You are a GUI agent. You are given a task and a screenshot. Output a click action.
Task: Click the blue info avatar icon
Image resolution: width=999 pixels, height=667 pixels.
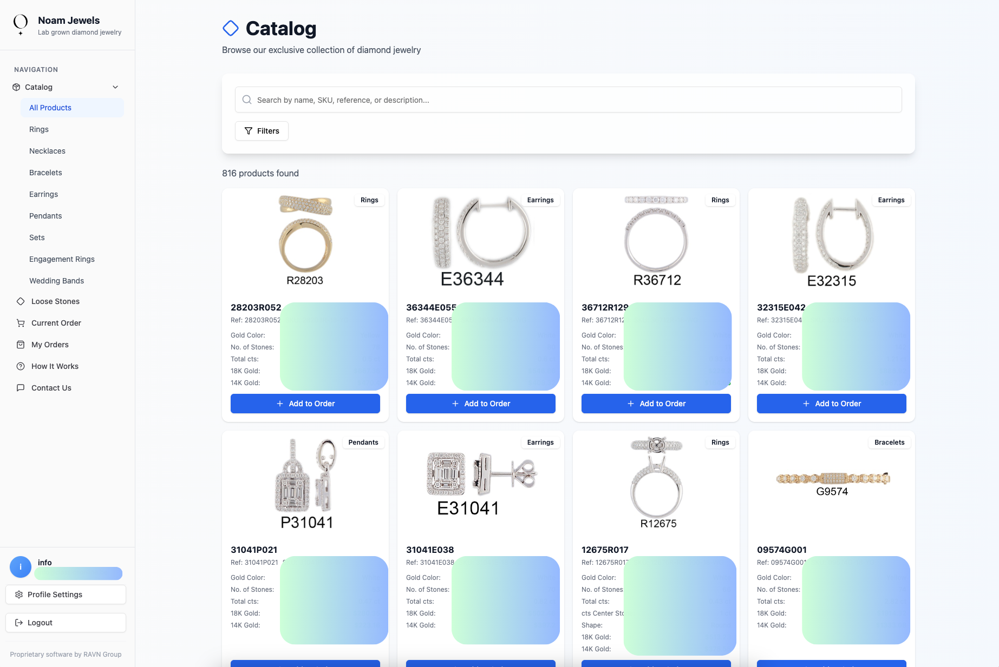pos(21,567)
